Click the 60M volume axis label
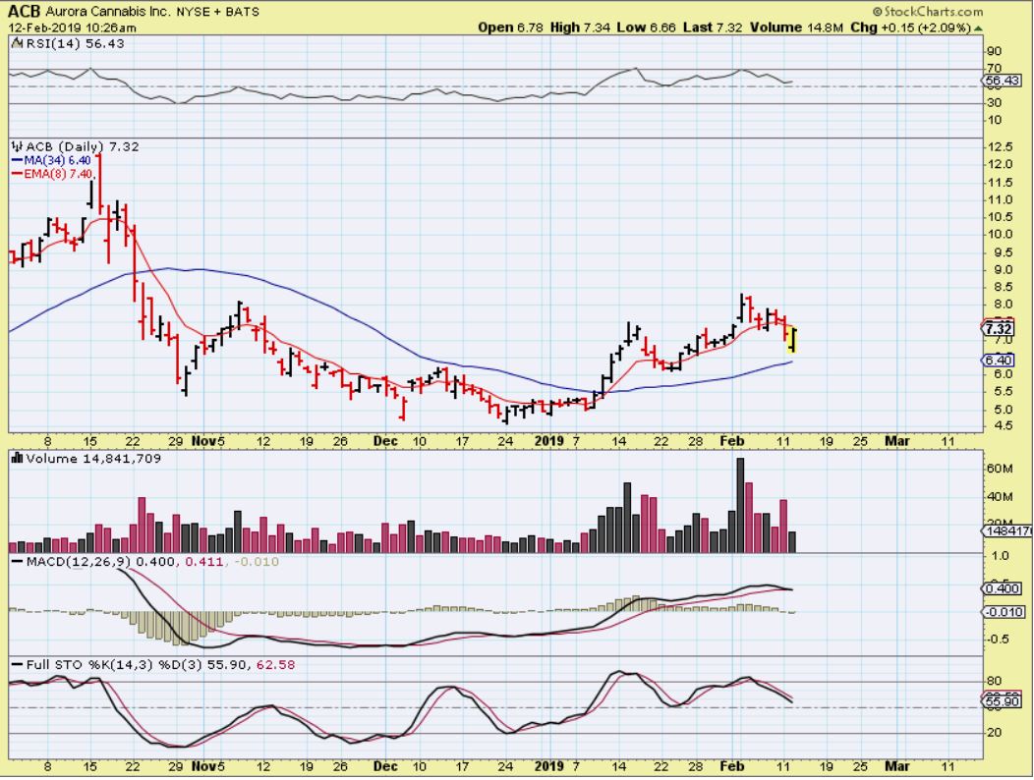The image size is (1034, 780). 1000,469
